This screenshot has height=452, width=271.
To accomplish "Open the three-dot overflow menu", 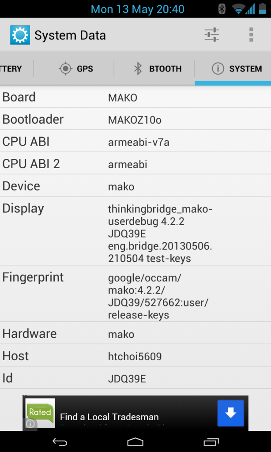I will [x=251, y=35].
